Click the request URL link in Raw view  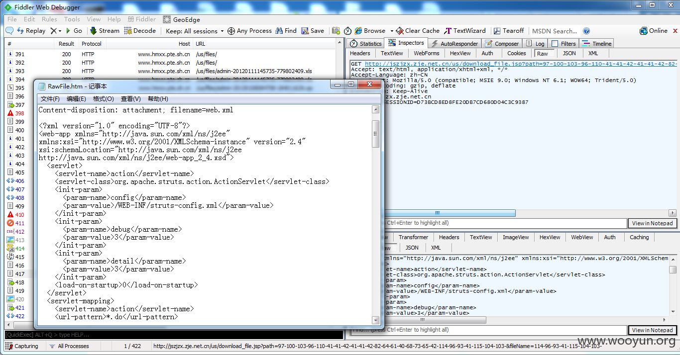[521, 64]
